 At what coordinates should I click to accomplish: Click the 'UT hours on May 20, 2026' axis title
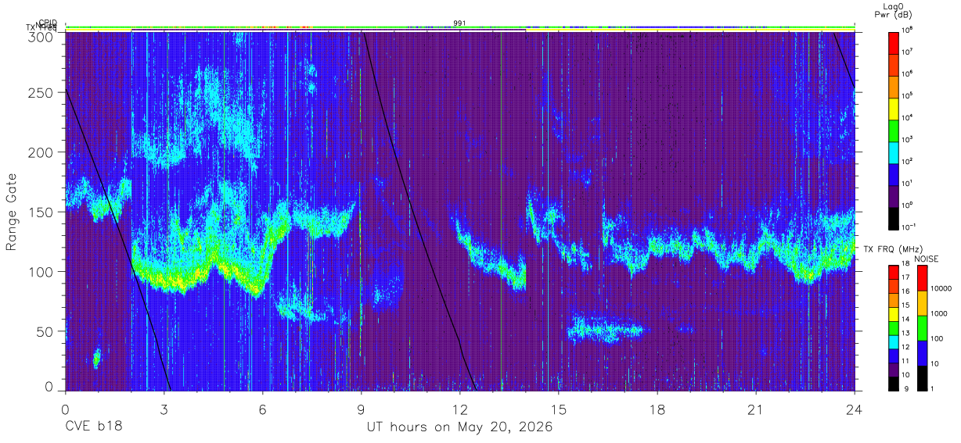(x=460, y=428)
